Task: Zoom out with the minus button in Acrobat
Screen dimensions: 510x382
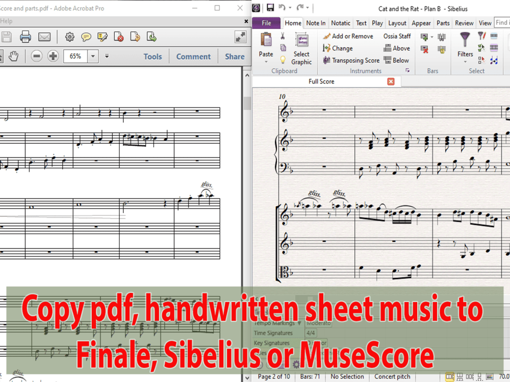Action: click(x=37, y=56)
